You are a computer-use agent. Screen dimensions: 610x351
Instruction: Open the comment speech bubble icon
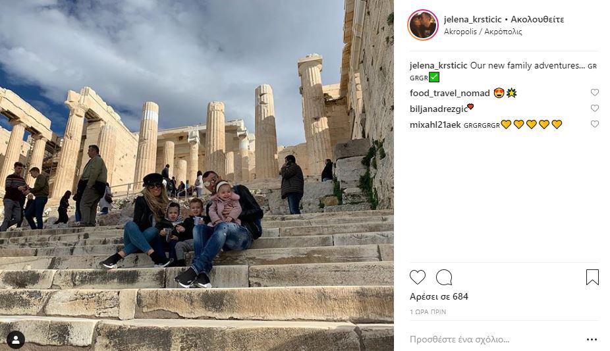click(x=444, y=277)
